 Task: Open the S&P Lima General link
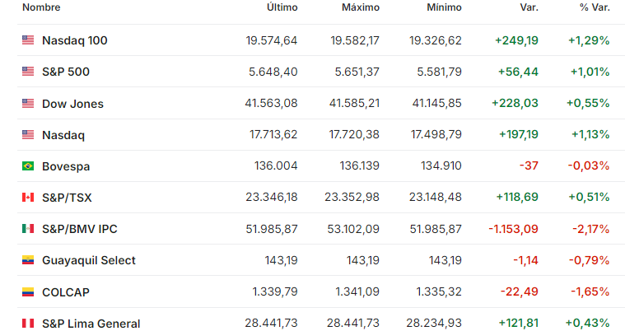pos(91,324)
